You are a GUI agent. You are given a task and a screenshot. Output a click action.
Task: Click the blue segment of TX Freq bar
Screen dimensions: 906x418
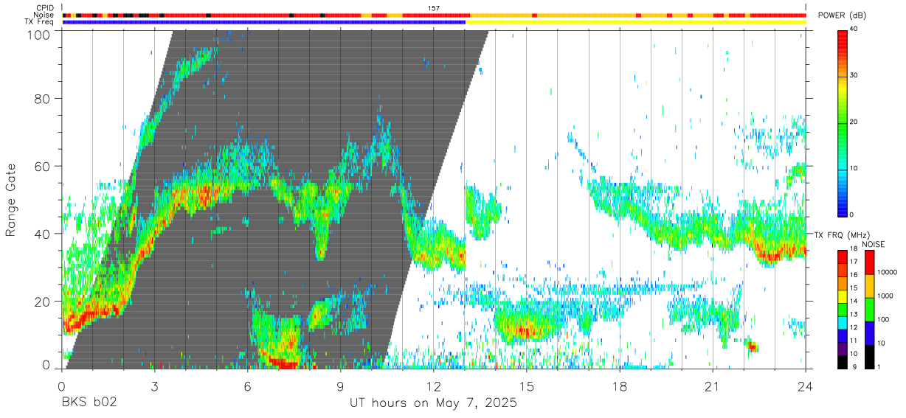tap(264, 22)
